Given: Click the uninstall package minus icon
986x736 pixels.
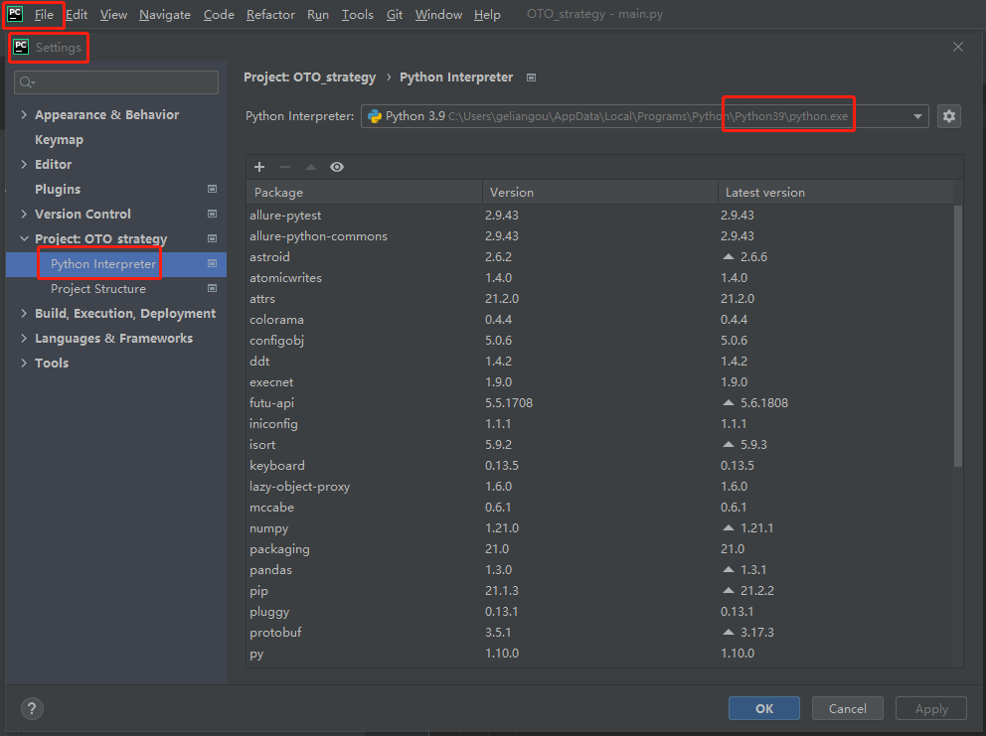Looking at the screenshot, I should click(285, 167).
